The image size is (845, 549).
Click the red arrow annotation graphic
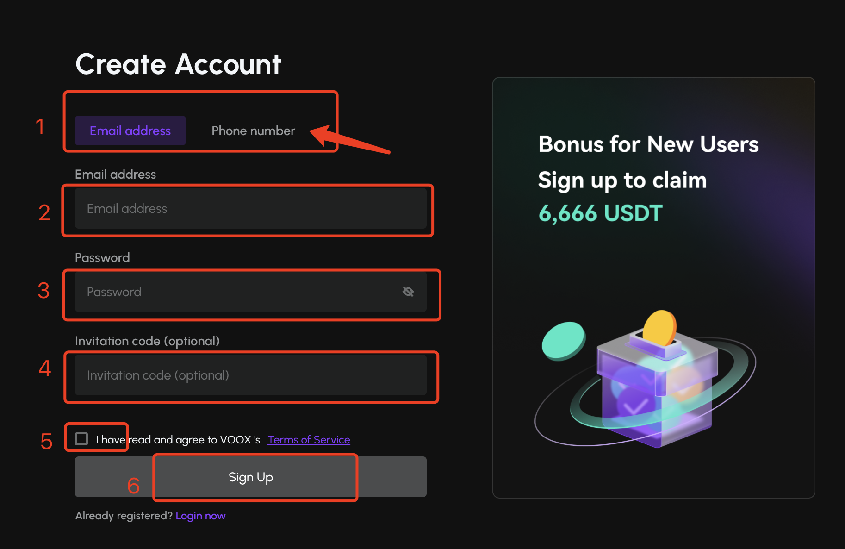point(350,139)
